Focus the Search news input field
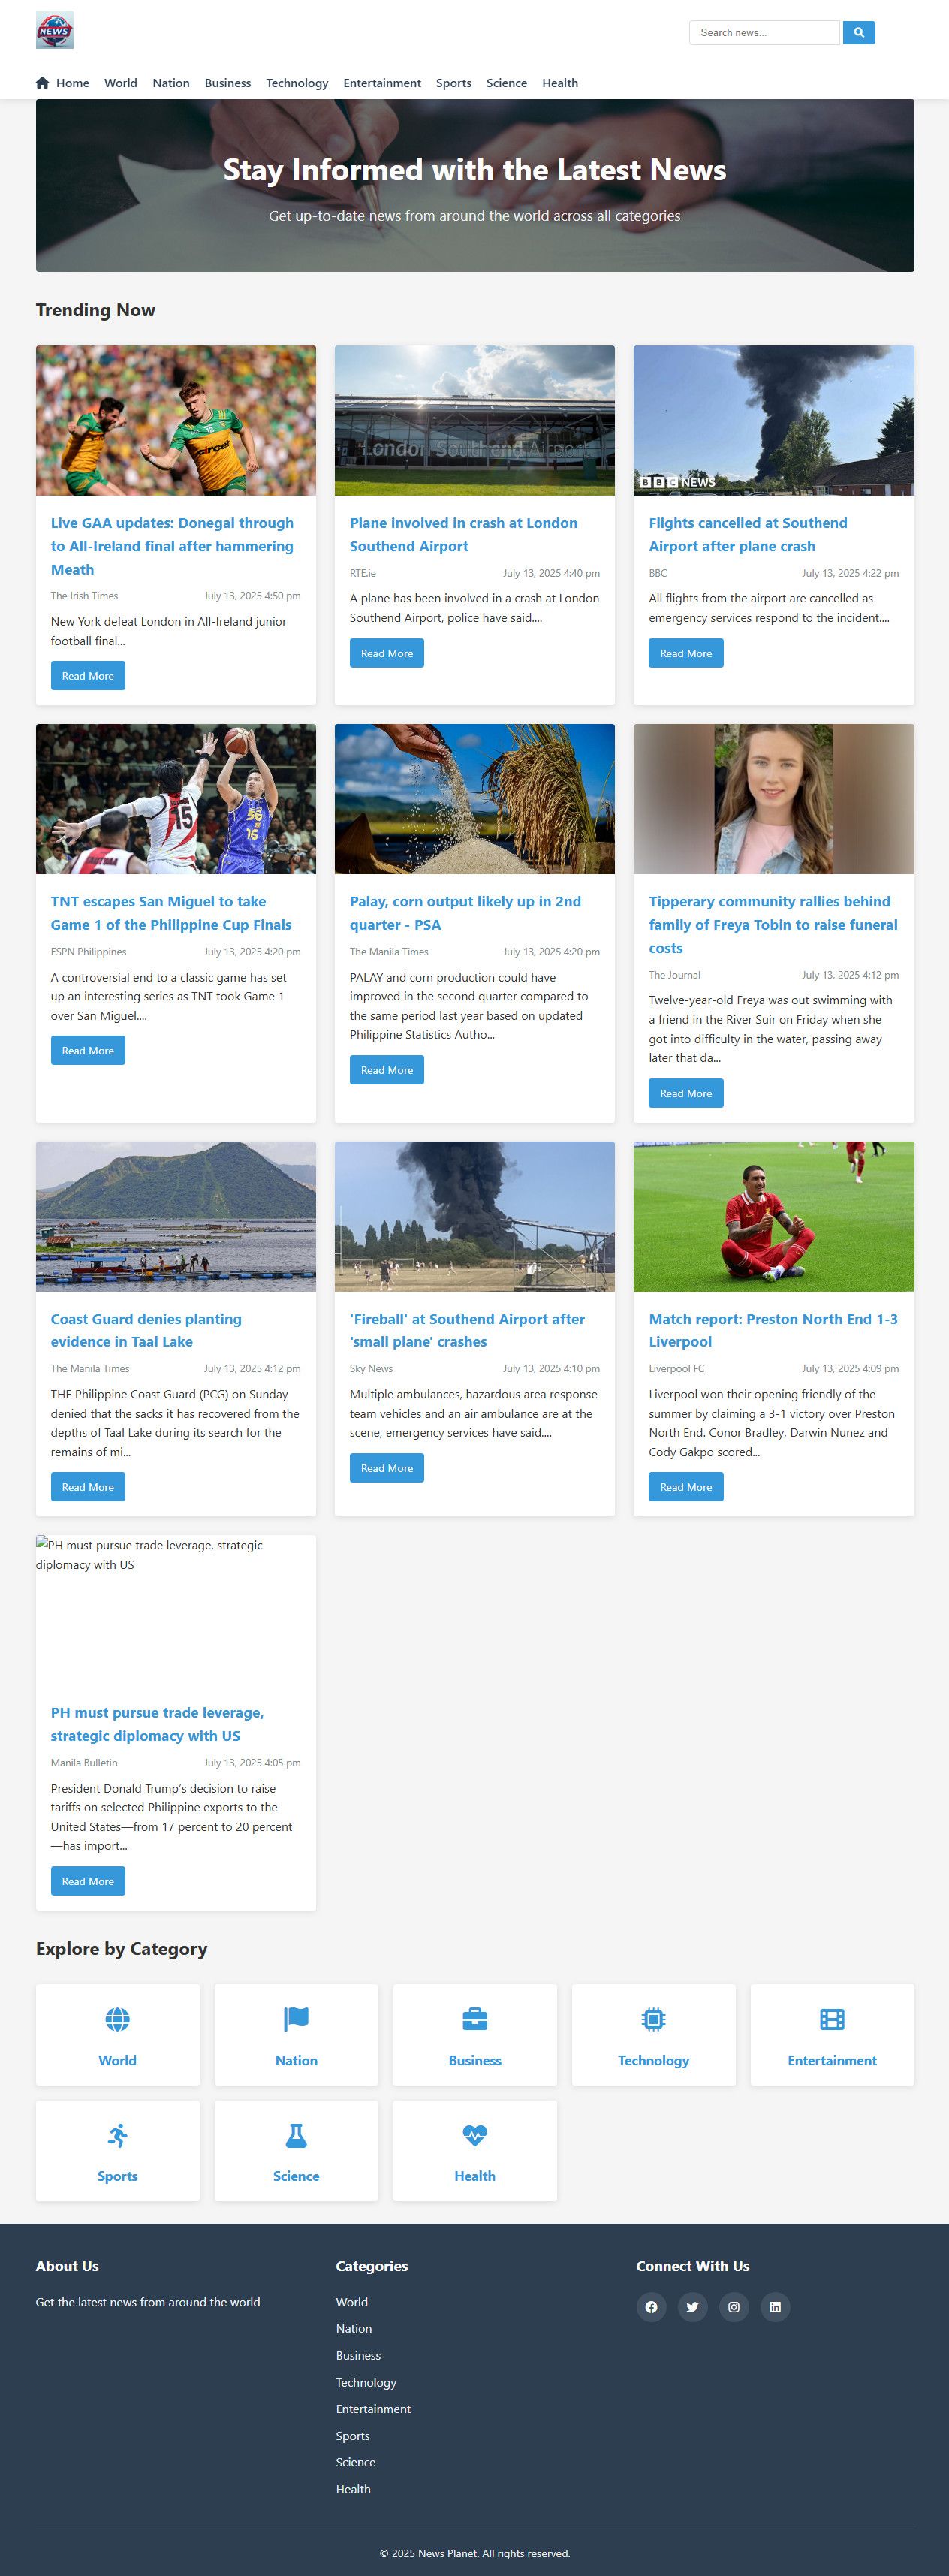Screen dimensions: 949x2576 764,32
